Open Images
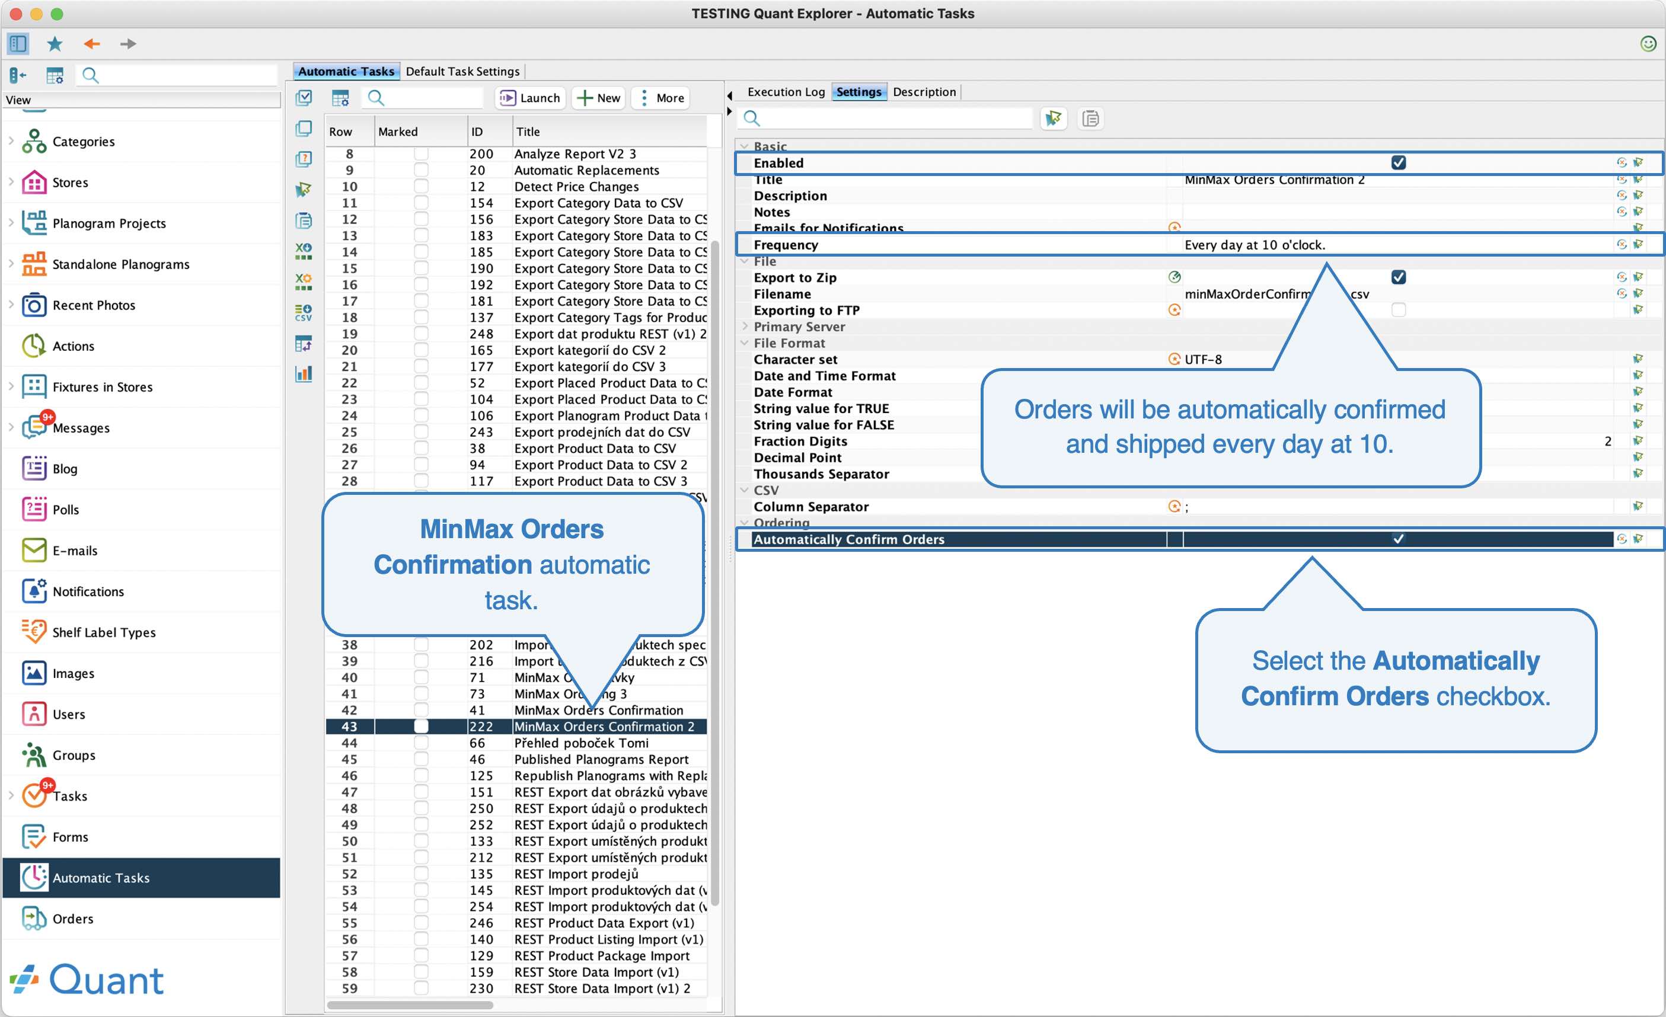This screenshot has height=1017, width=1666. (x=73, y=673)
